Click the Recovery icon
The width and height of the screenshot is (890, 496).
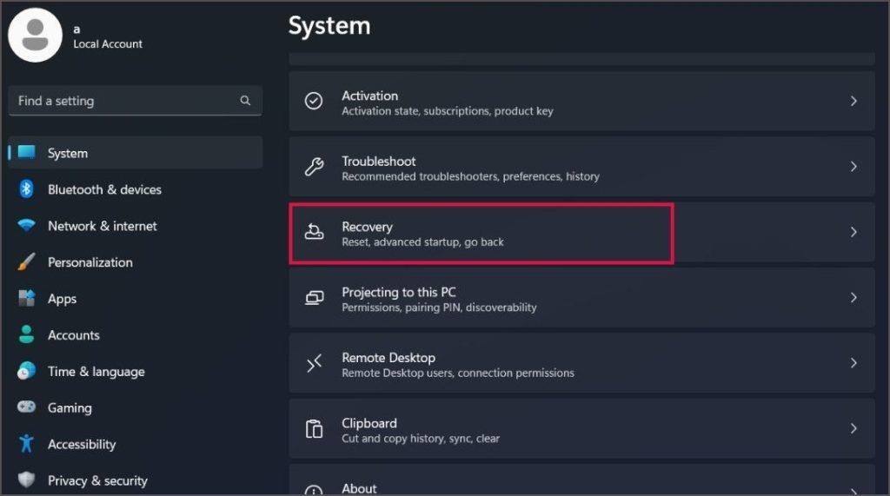[x=314, y=232]
